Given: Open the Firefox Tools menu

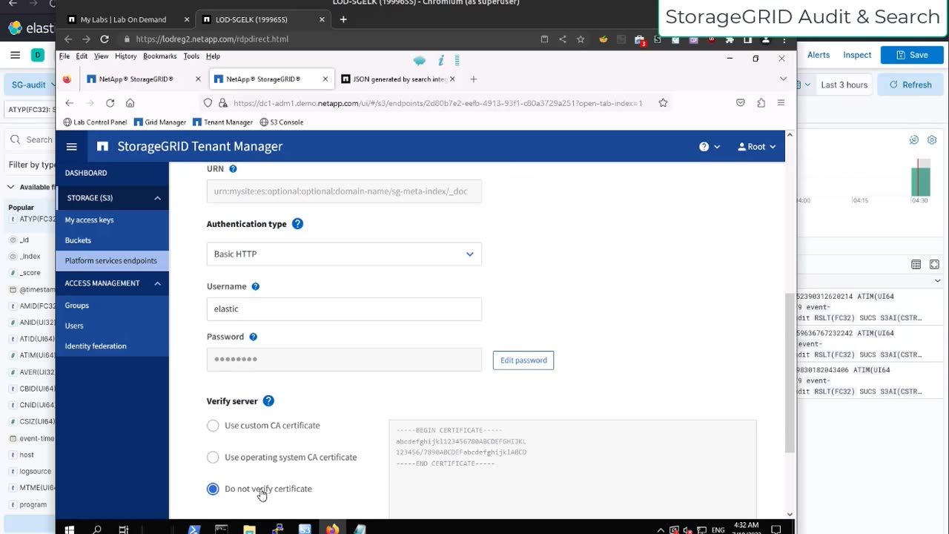Looking at the screenshot, I should (191, 56).
